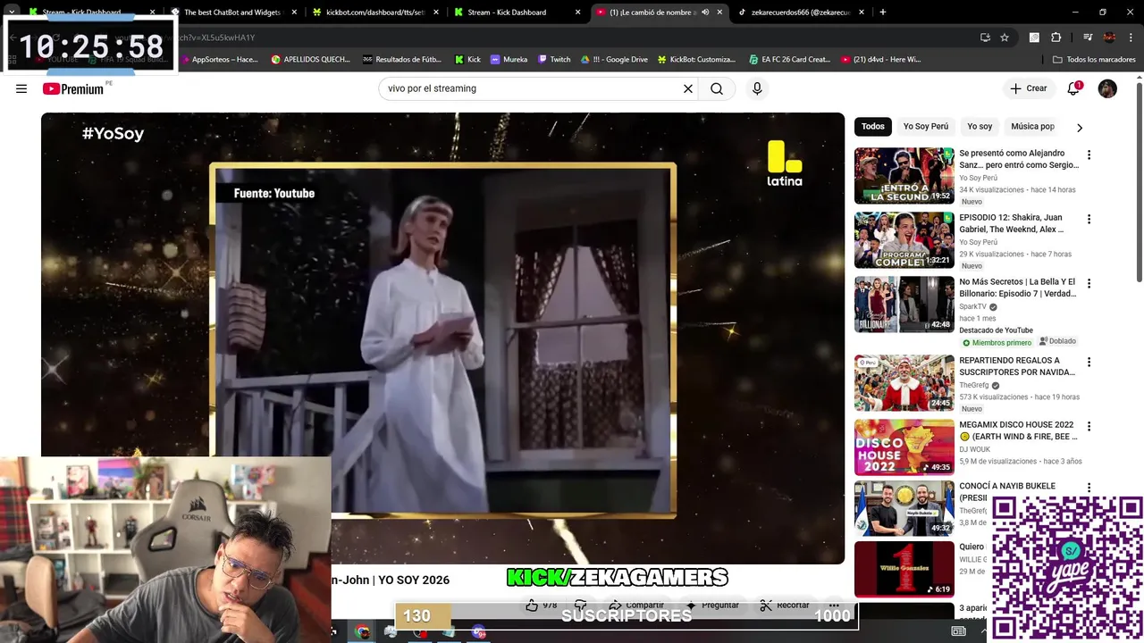Open a new browser tab
The height and width of the screenshot is (643, 1144).
882,13
